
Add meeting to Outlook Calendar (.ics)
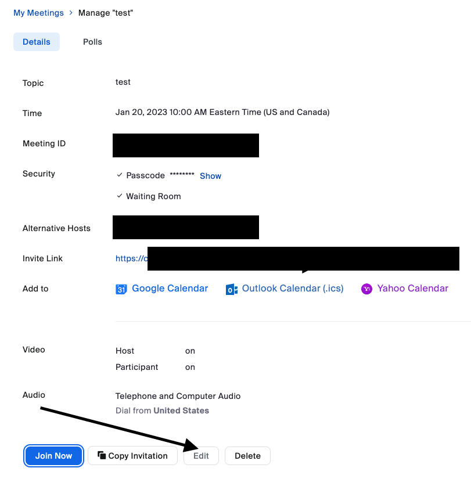(x=292, y=288)
